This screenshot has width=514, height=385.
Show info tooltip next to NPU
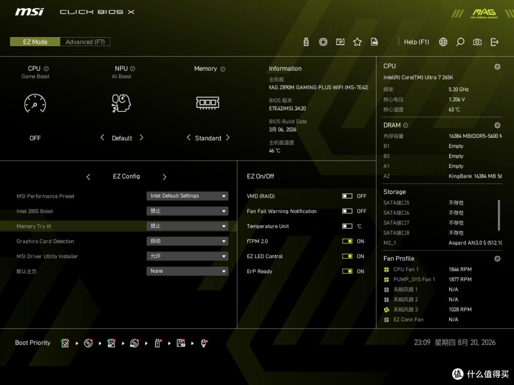tap(132, 69)
